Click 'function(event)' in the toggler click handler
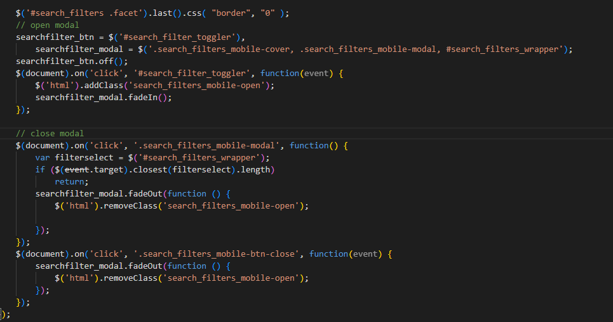The height and width of the screenshot is (322, 613). pos(297,74)
